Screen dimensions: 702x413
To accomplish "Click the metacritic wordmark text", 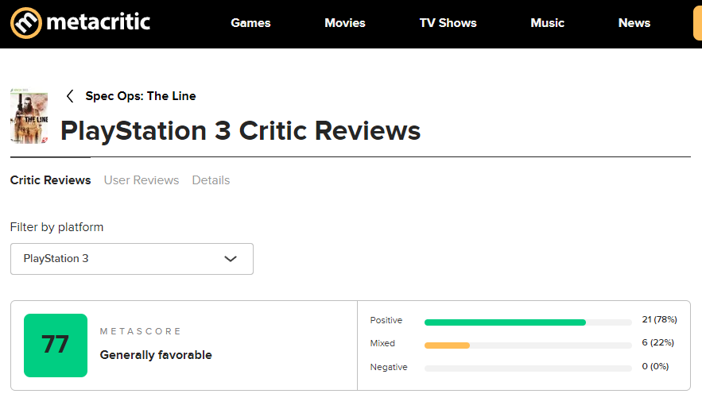I will click(x=98, y=22).
